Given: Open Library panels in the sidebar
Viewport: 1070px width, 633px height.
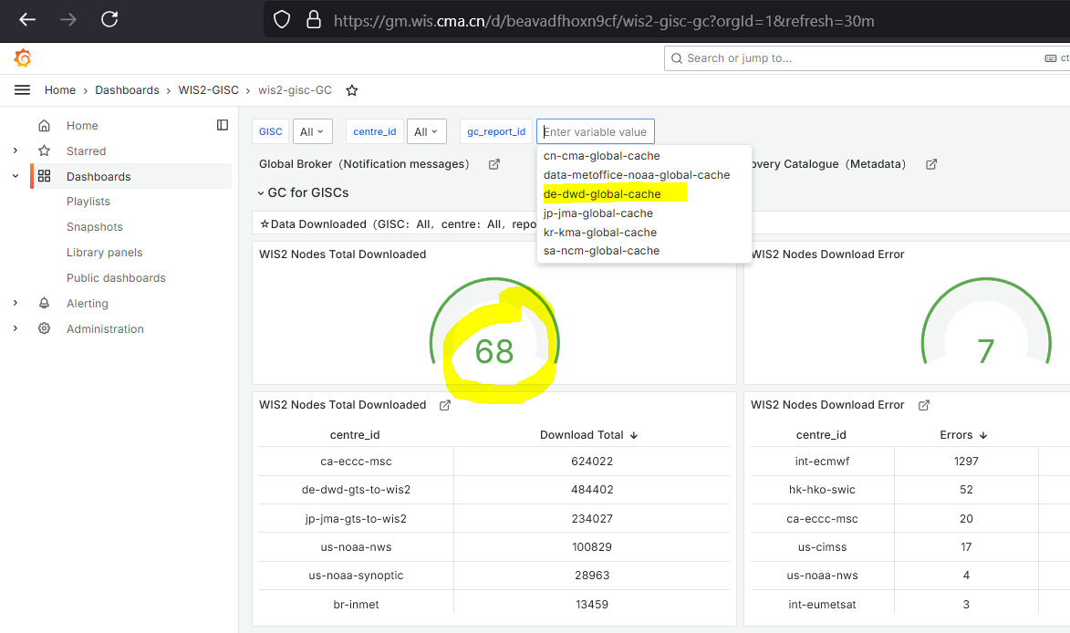Looking at the screenshot, I should point(104,253).
